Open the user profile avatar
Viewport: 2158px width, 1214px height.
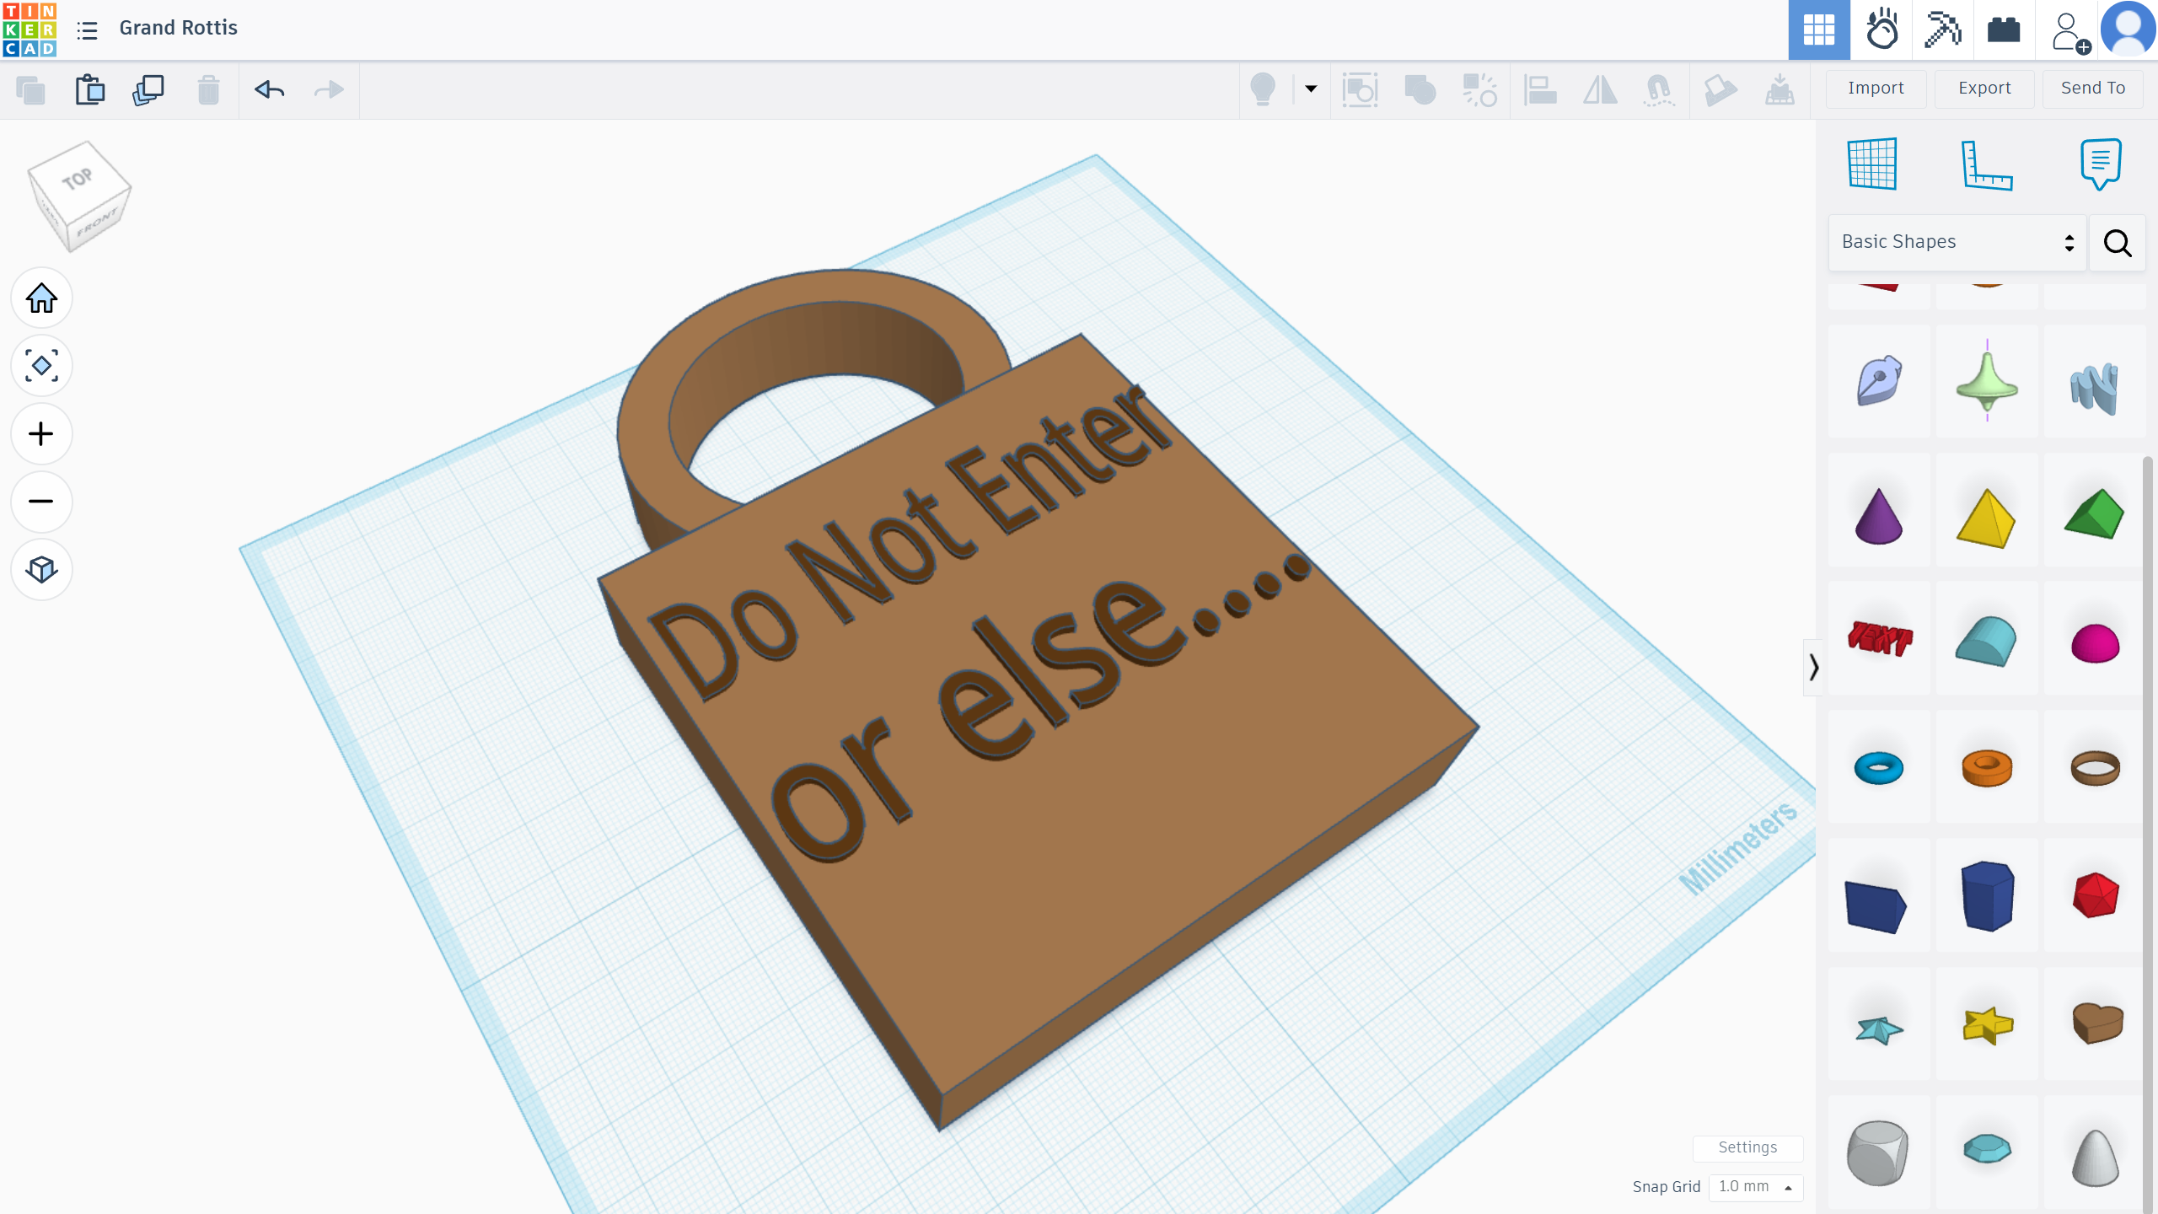(x=2128, y=30)
